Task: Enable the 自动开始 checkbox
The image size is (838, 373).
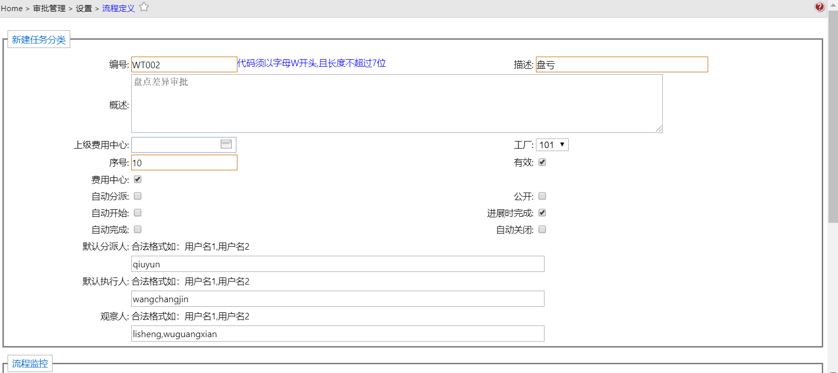Action: pyautogui.click(x=137, y=213)
